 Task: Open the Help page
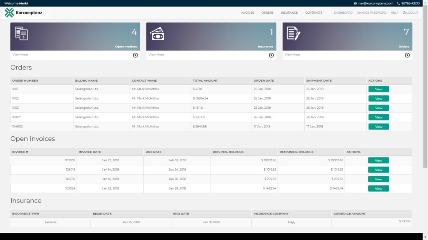[394, 12]
